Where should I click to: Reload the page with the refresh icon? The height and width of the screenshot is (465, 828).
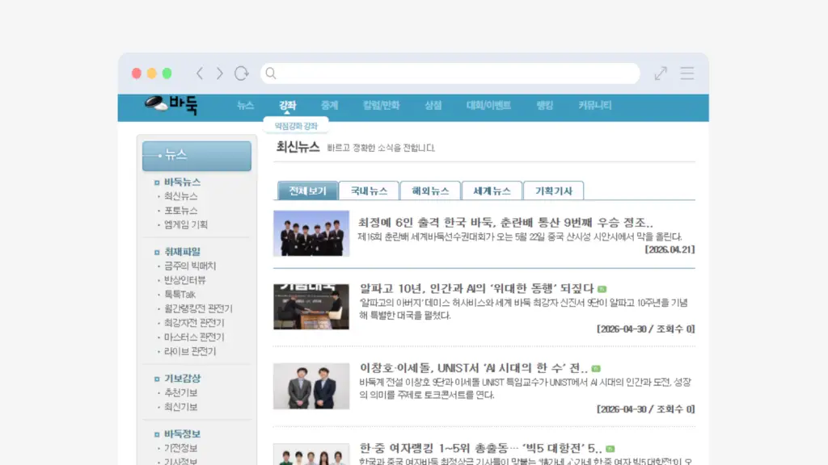(x=241, y=73)
